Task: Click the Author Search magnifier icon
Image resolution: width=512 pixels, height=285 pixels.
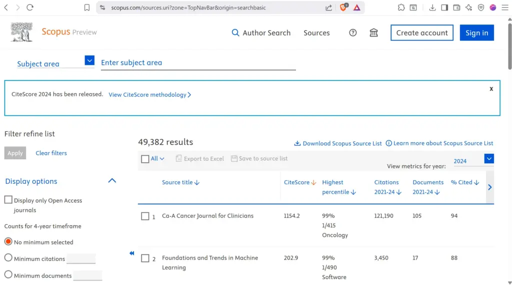Action: coord(235,33)
